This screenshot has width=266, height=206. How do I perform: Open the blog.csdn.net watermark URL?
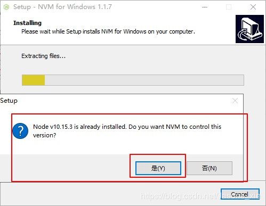pyautogui.click(x=200, y=196)
